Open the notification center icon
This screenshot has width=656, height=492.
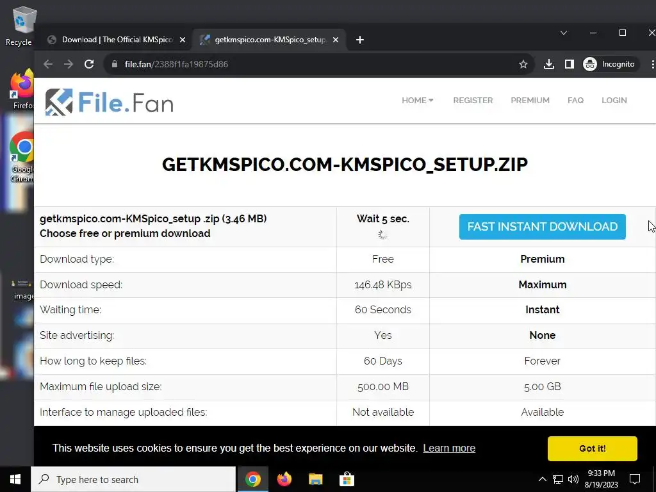[x=635, y=479]
